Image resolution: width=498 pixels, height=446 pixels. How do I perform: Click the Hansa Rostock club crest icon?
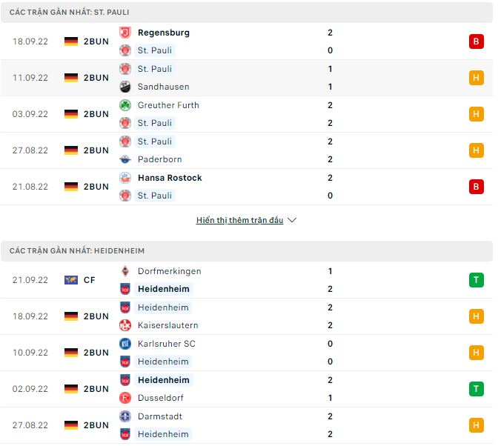(124, 178)
